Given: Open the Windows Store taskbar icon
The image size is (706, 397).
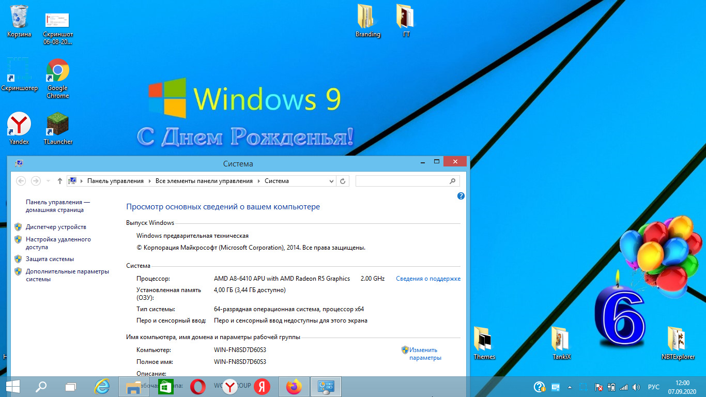Looking at the screenshot, I should coord(165,386).
